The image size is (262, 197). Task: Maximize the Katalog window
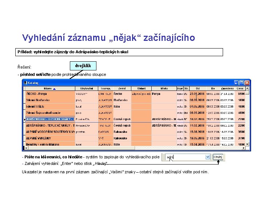tap(242, 82)
